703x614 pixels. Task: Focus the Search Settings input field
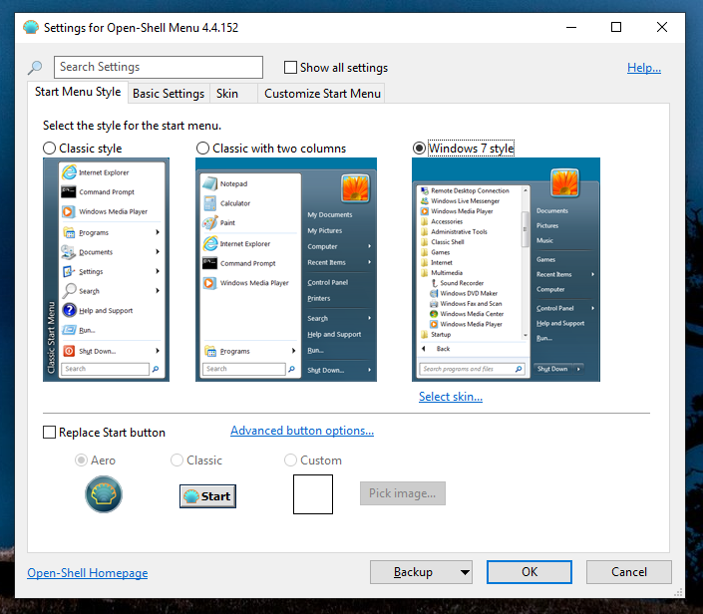coord(159,67)
